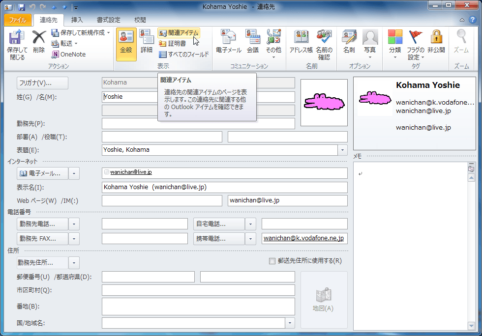
Task: Expand the 国/地域名 country dropdown
Action: coord(290,323)
